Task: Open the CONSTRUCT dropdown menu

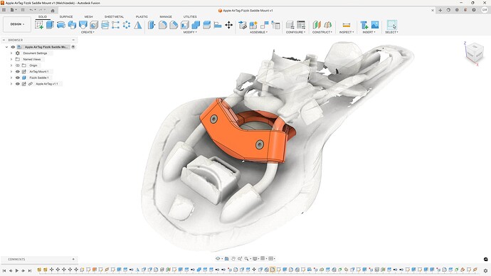Action: point(322,32)
